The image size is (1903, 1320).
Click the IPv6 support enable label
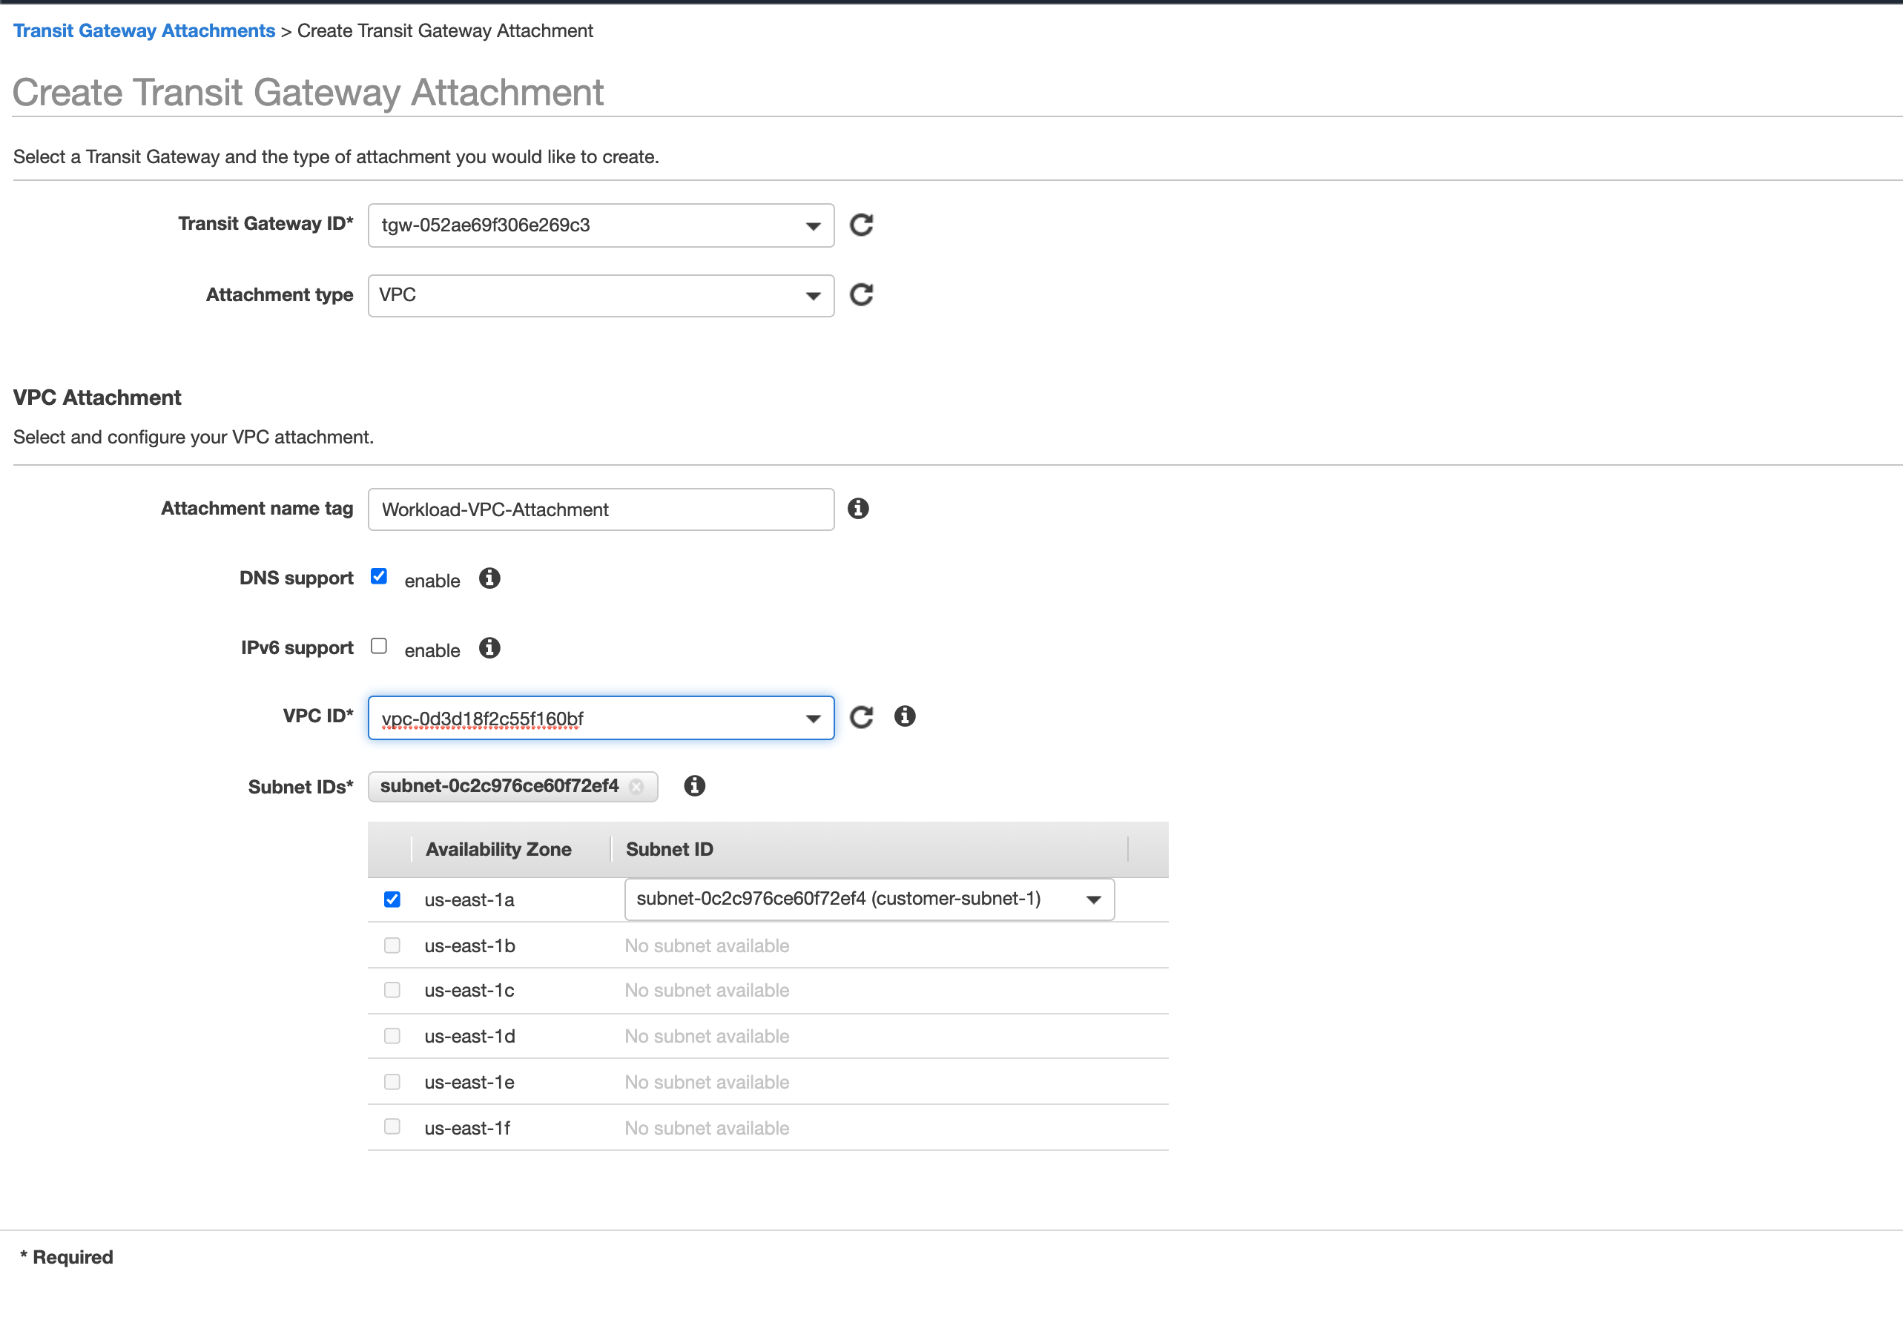coord(432,651)
